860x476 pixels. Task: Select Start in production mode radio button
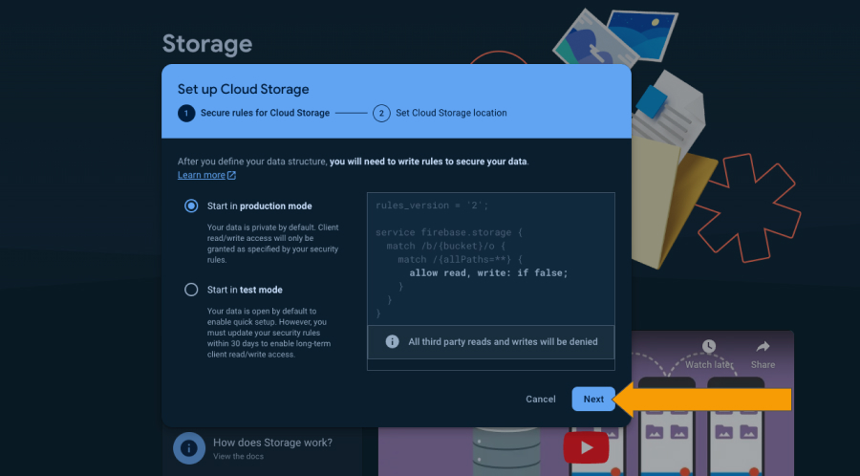[191, 206]
